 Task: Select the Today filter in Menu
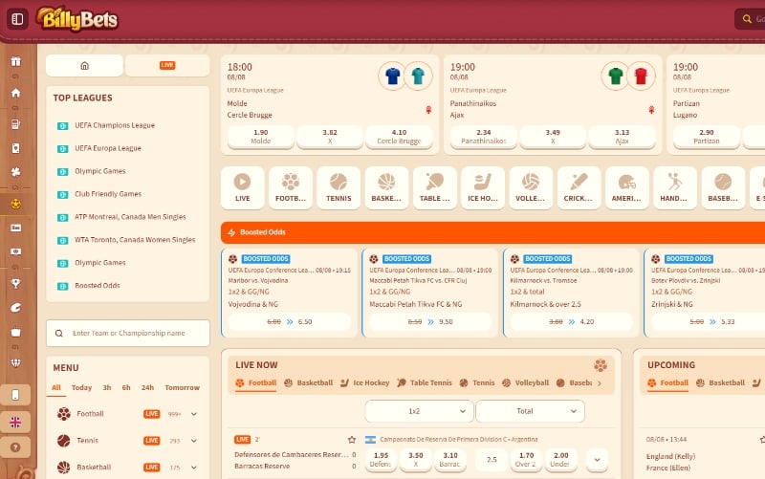point(81,388)
